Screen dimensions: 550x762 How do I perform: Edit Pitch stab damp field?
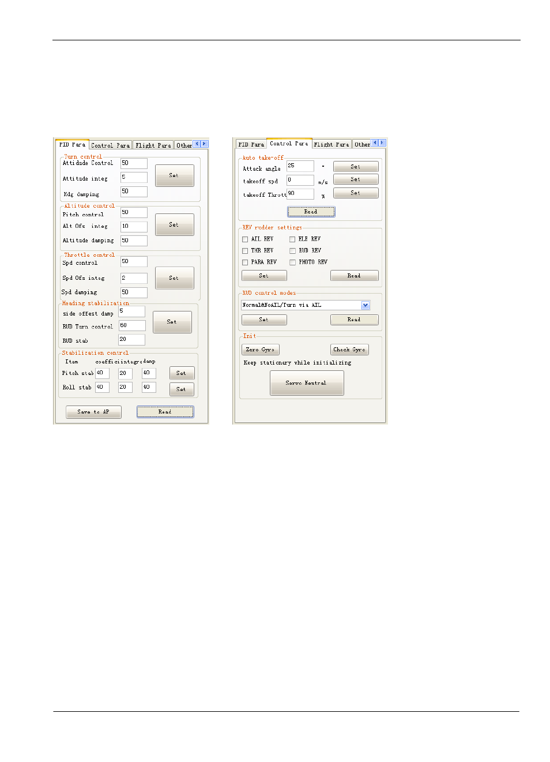coord(149,373)
